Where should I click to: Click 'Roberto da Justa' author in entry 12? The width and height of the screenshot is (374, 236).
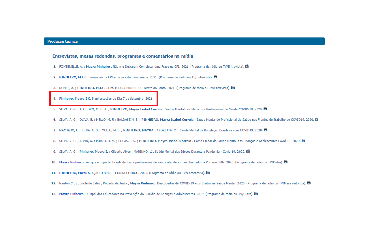115,183
